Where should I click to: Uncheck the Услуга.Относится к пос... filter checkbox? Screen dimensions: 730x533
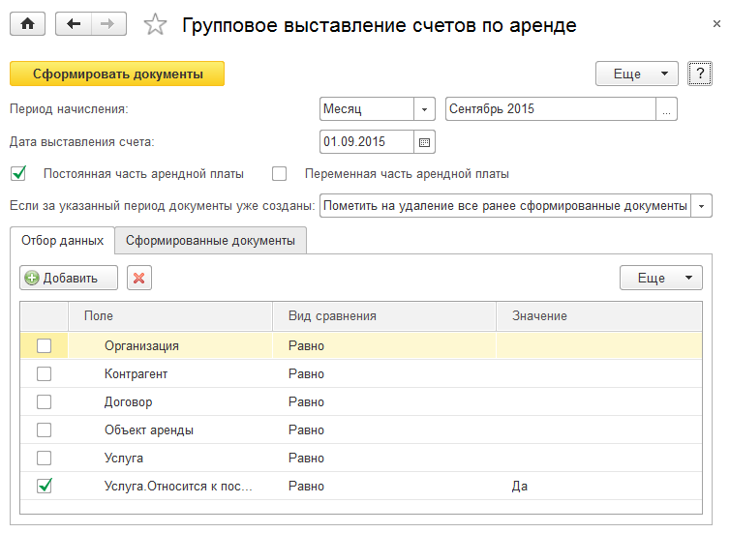point(45,486)
